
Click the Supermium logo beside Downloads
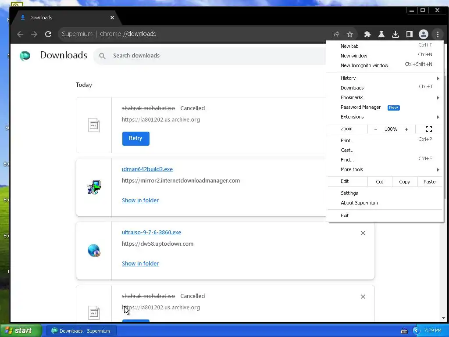(25, 55)
